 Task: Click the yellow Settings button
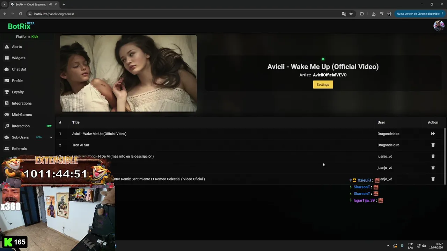coord(323,85)
